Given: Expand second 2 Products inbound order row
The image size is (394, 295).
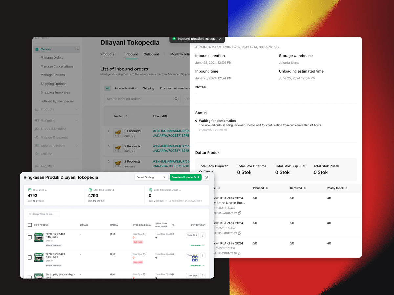Looking at the screenshot, I should pos(109,146).
